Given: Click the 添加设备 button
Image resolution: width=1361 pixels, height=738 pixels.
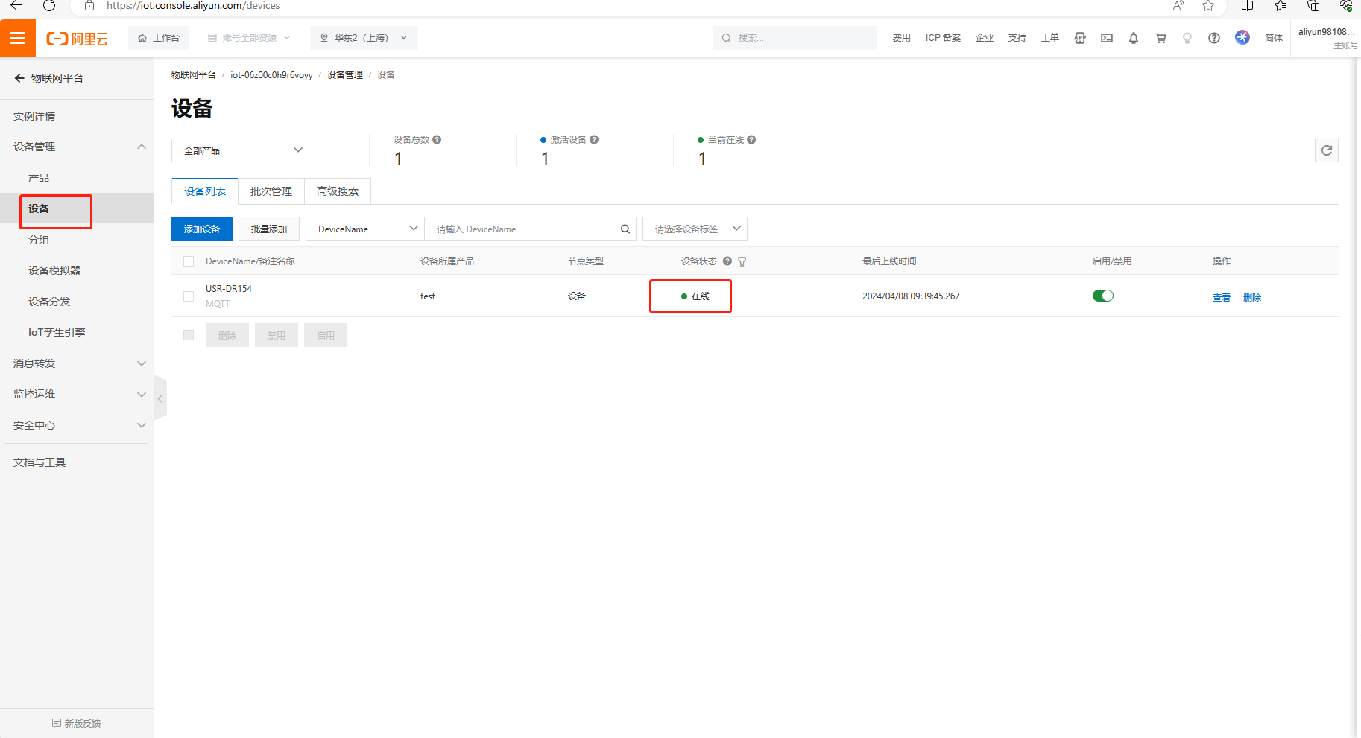Looking at the screenshot, I should [x=202, y=229].
